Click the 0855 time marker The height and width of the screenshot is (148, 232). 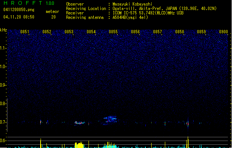pos(113,32)
